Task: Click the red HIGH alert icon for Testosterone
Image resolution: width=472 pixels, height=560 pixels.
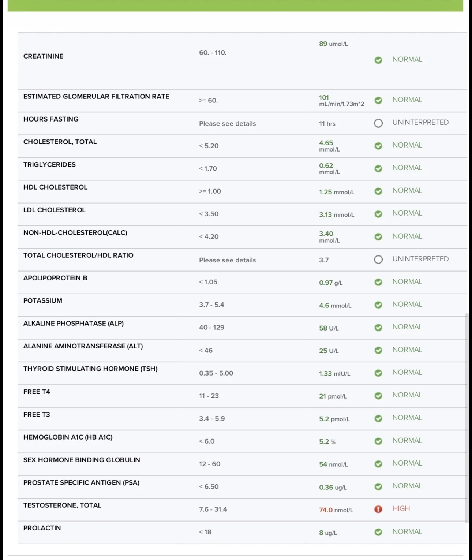Action: 378,509
